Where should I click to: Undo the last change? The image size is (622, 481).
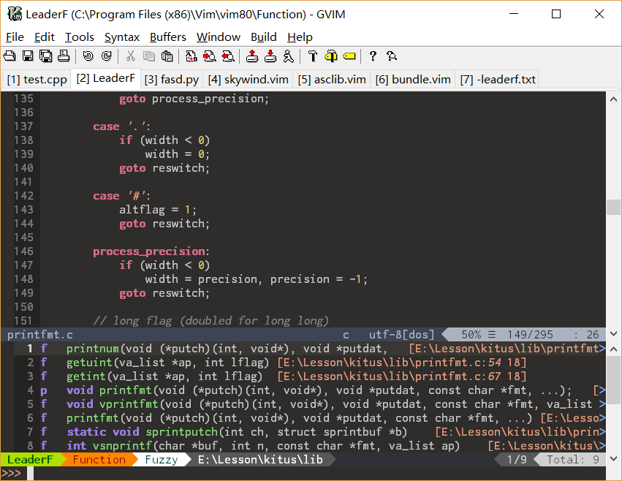[x=88, y=56]
